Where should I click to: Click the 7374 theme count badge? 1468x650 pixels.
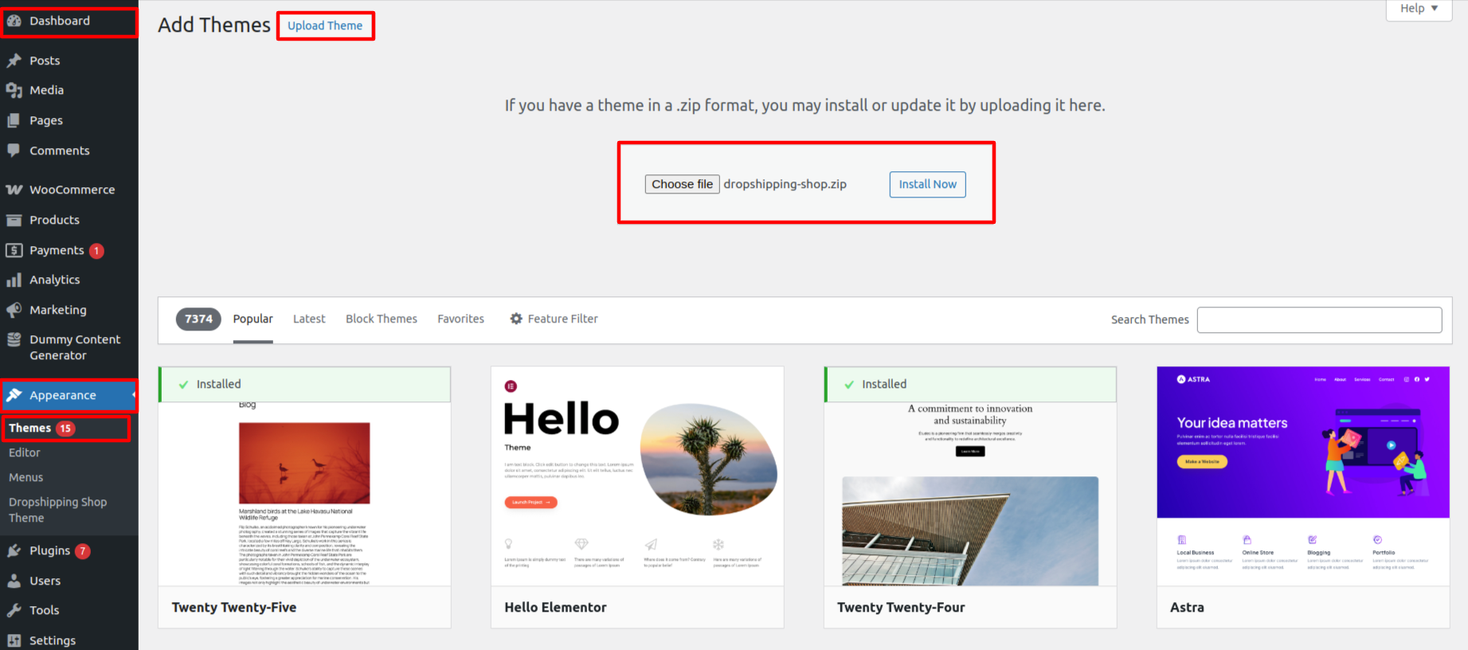click(x=198, y=319)
